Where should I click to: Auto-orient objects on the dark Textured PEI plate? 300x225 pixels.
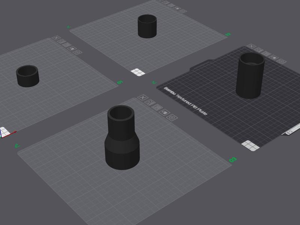(x=258, y=50)
